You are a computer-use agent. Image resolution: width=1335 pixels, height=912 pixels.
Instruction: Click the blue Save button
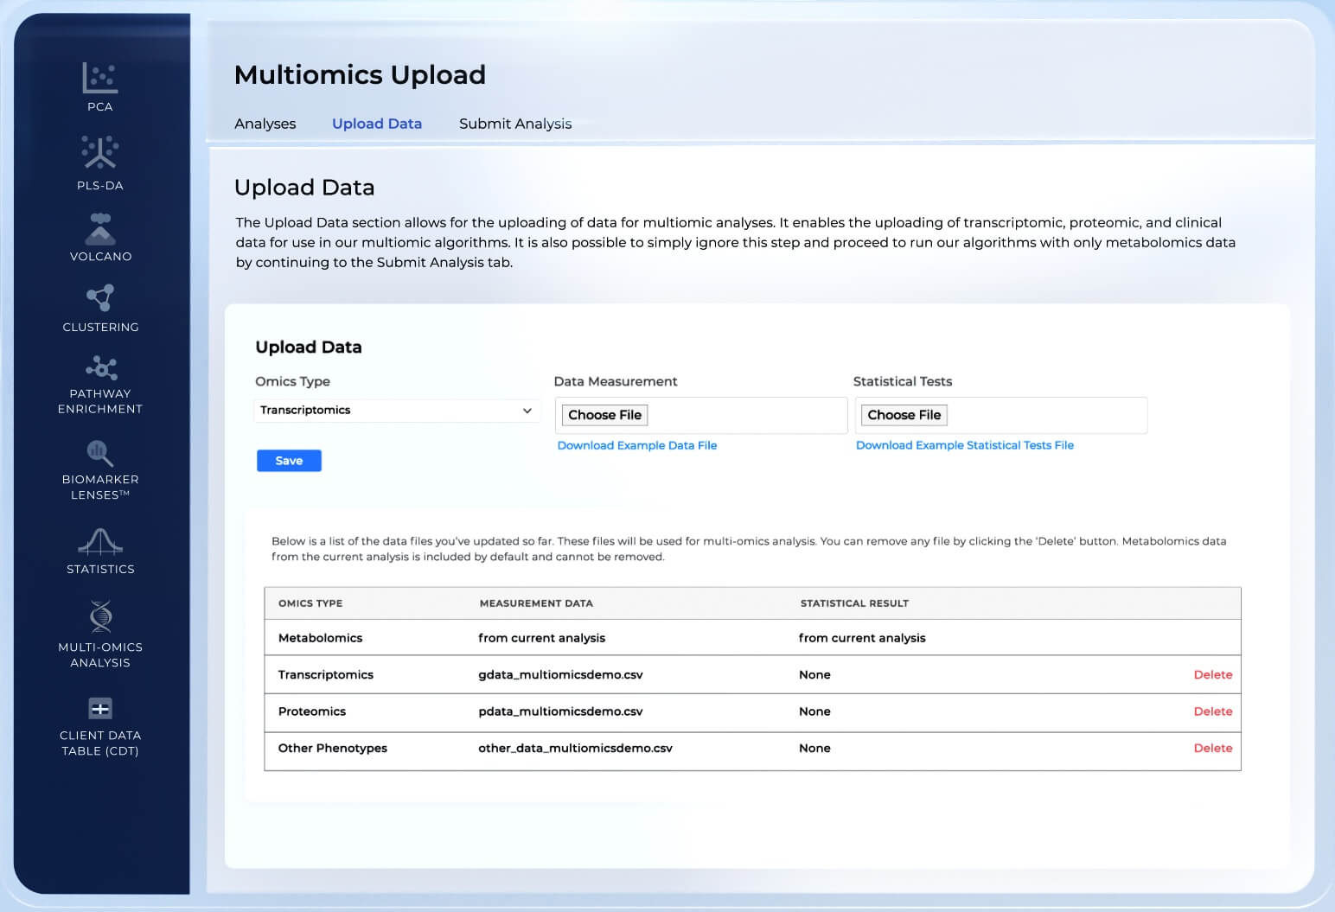click(x=289, y=461)
